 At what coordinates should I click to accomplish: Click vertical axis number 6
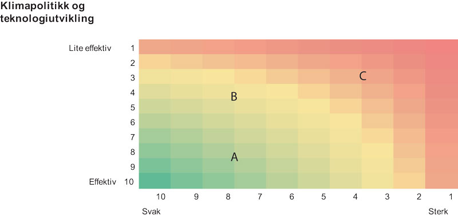coord(132,122)
